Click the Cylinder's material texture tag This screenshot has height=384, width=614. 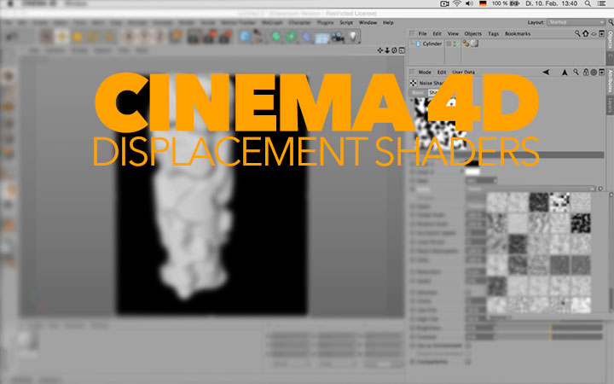(474, 44)
